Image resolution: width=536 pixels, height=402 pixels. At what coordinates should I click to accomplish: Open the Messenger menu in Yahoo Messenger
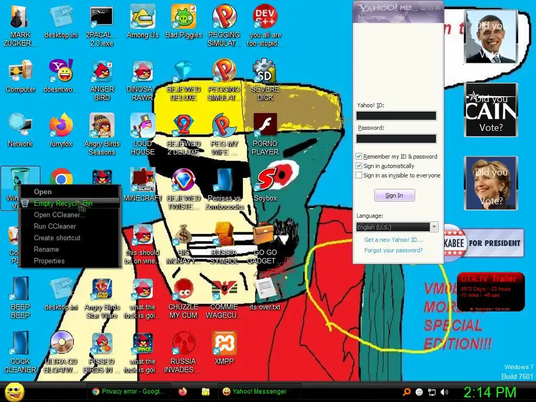pos(371,17)
